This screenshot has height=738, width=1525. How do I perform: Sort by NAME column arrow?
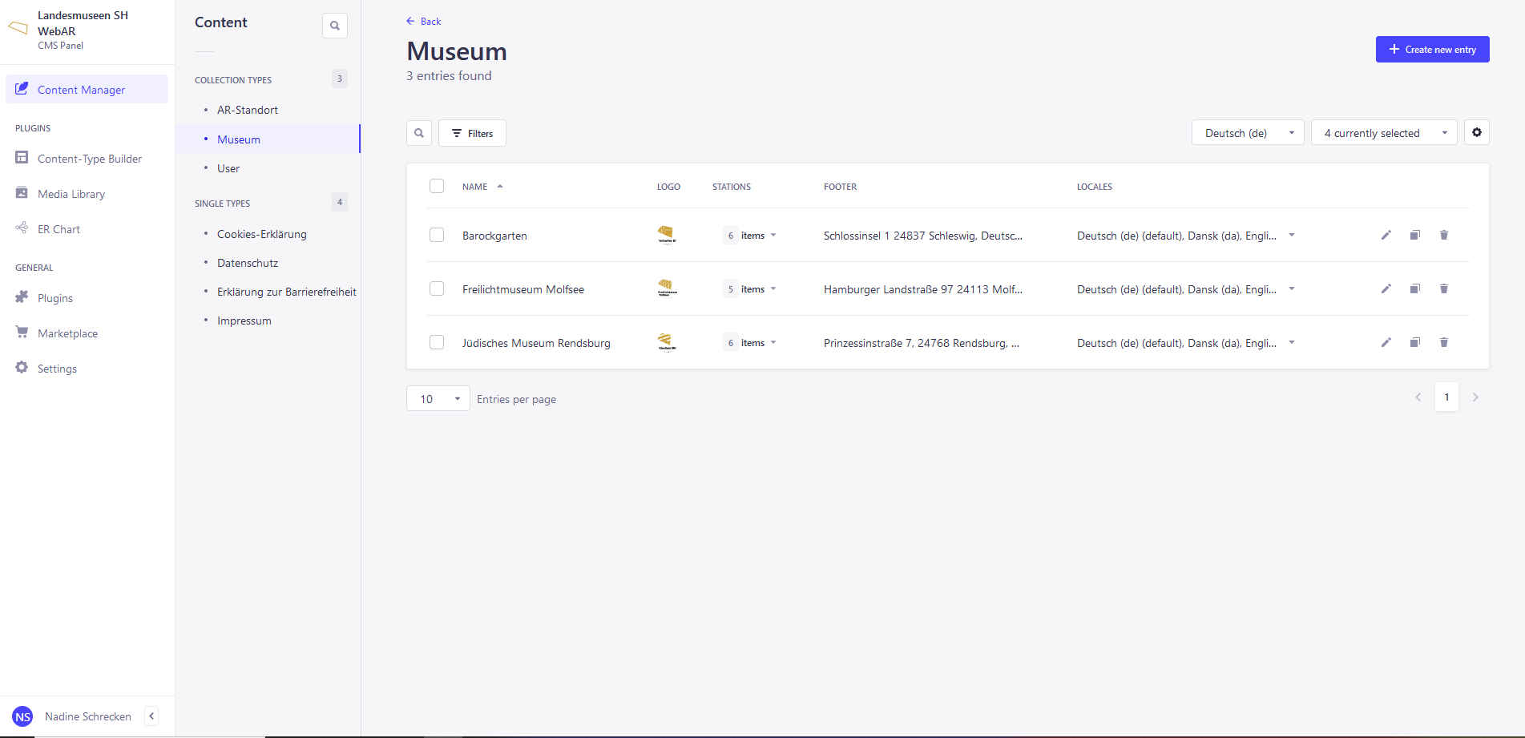500,187
